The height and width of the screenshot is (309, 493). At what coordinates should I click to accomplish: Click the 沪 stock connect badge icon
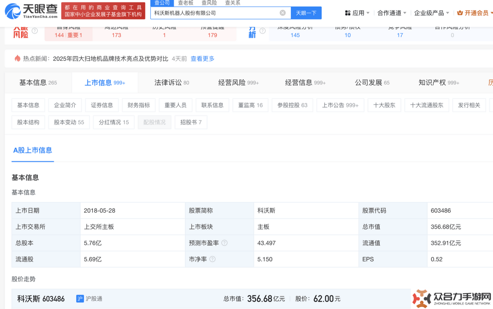[x=80, y=298]
